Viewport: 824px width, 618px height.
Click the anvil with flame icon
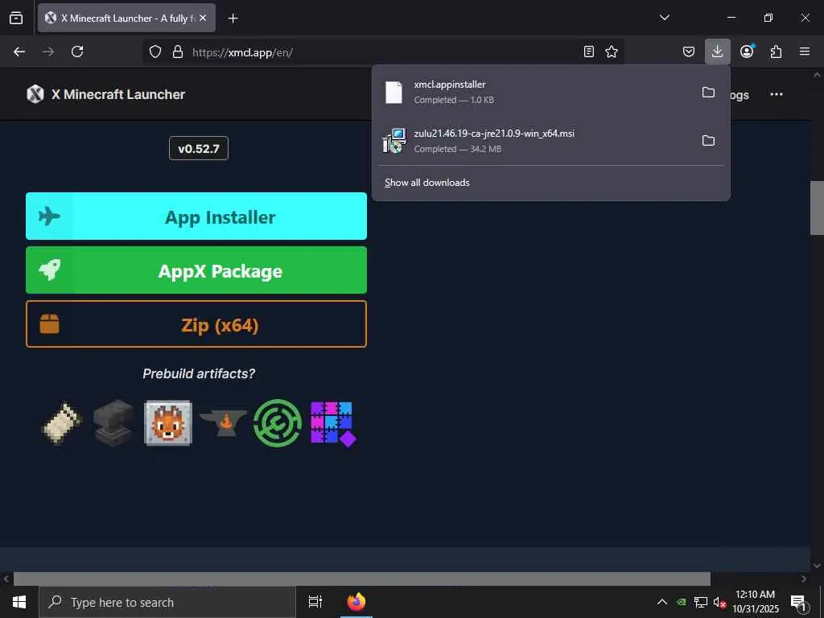[x=224, y=423]
